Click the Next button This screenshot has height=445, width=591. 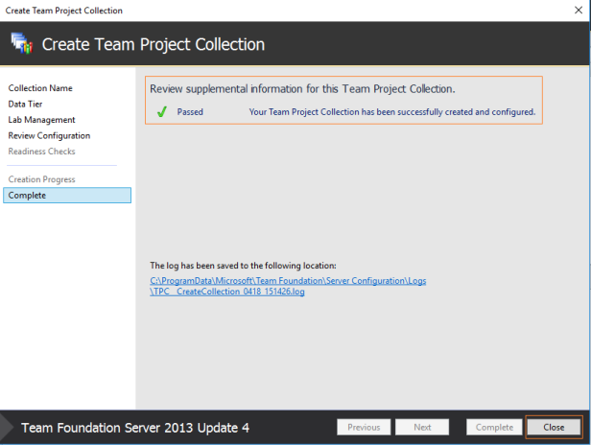coord(422,428)
